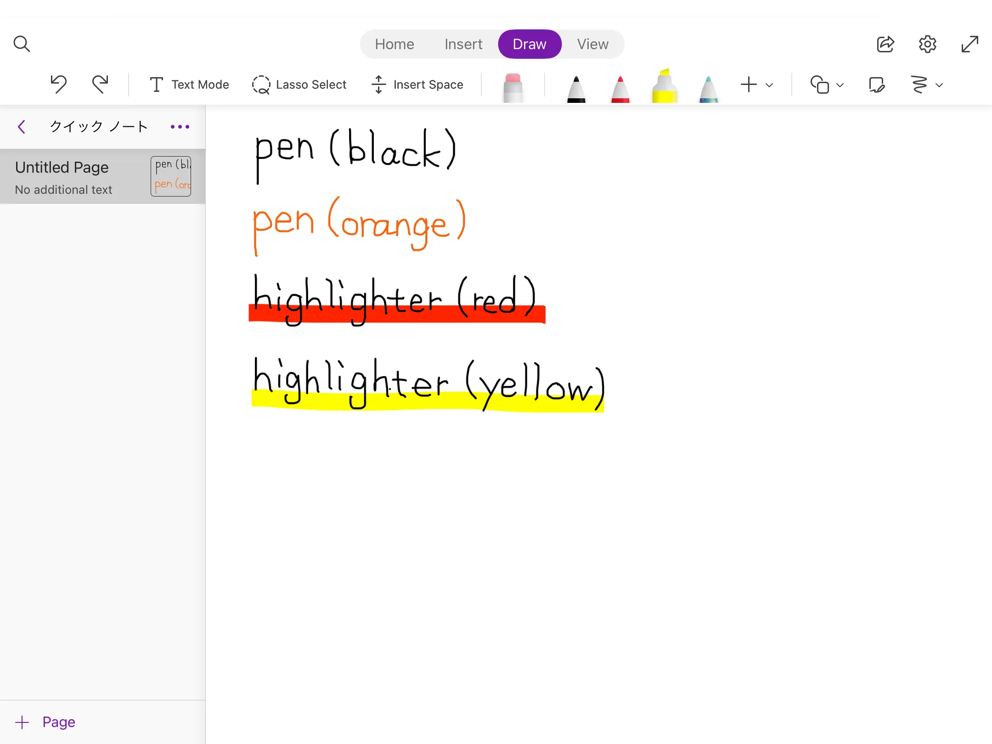Open Settings panel
This screenshot has height=744, width=992.
click(928, 43)
